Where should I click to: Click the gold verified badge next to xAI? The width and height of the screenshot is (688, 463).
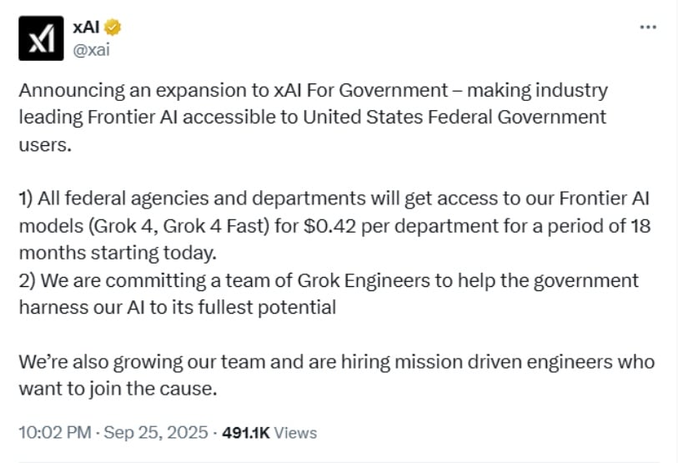[113, 28]
